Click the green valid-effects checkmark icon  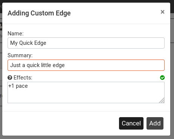(162, 78)
